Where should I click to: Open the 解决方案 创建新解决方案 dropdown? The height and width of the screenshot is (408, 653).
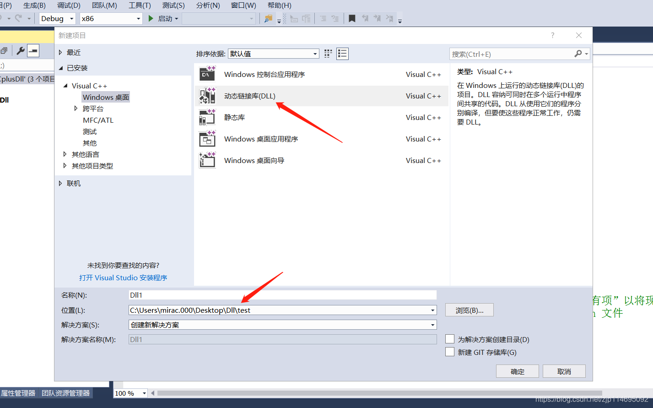[x=283, y=325]
